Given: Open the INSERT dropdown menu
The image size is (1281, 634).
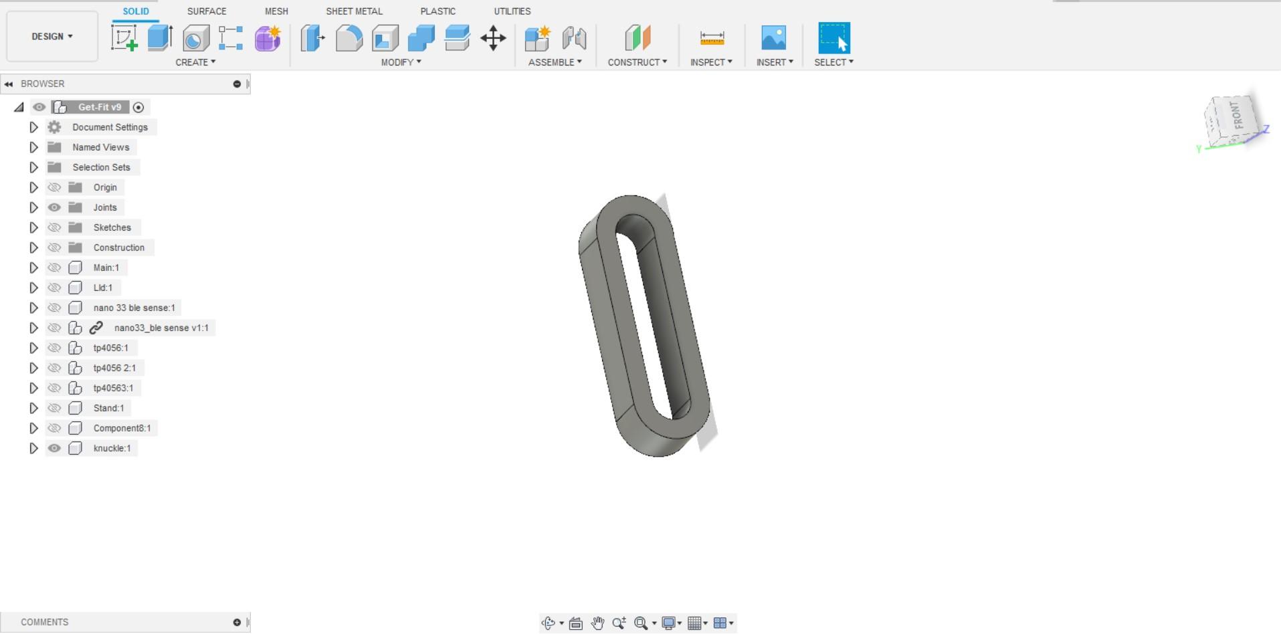Looking at the screenshot, I should coord(775,62).
